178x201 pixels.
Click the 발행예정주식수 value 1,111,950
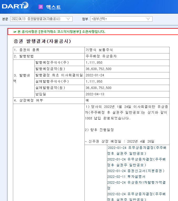94,63
